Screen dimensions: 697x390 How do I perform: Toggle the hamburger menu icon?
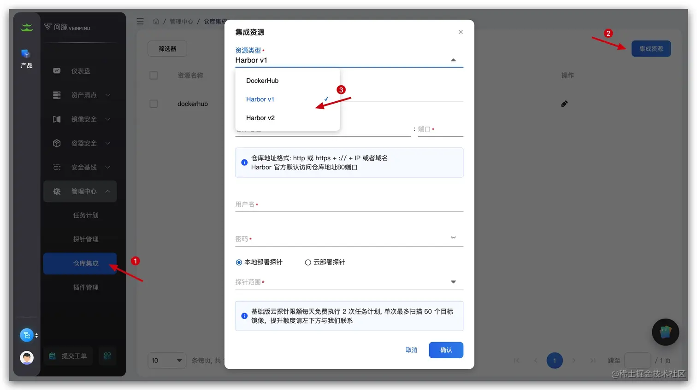tap(140, 21)
